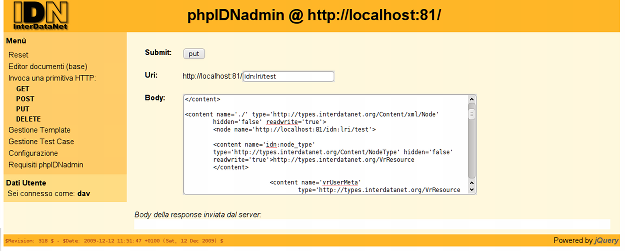Click the Reset menu link
Image resolution: width=625 pixels, height=251 pixels.
18,55
